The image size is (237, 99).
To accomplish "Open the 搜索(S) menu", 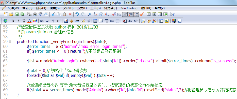I will point(55,8).
